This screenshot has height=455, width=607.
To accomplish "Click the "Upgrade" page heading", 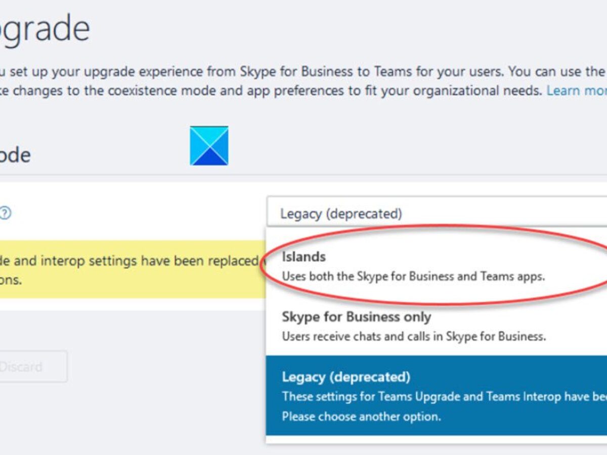I will [x=46, y=29].
